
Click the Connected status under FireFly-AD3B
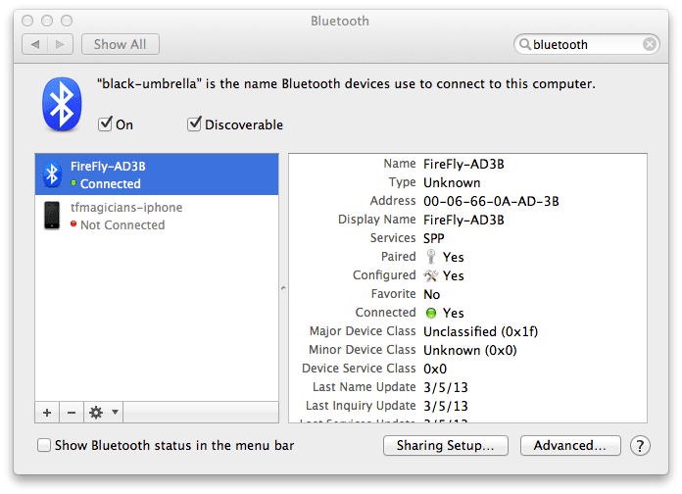tap(111, 183)
